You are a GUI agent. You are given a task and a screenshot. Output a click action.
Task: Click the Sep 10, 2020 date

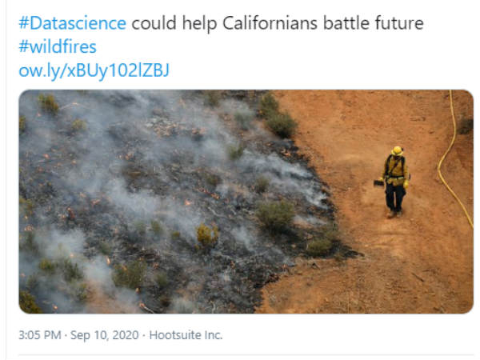(104, 335)
